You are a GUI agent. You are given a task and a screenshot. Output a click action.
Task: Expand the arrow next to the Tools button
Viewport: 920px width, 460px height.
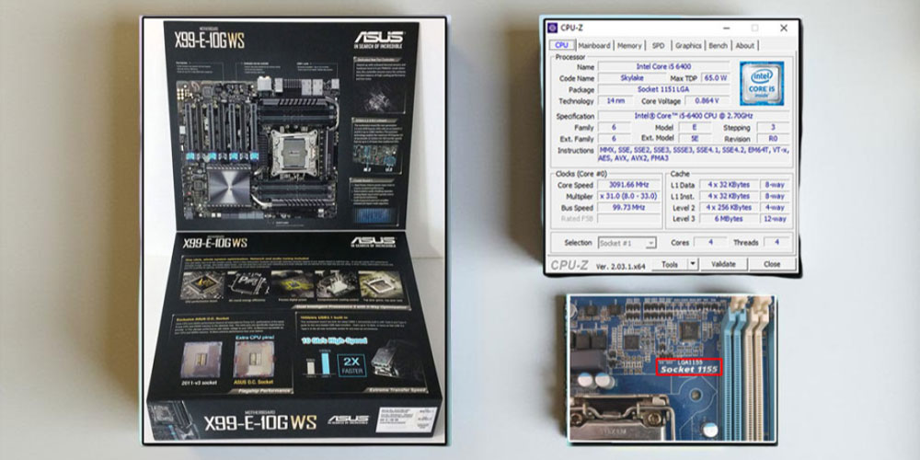[x=693, y=264]
